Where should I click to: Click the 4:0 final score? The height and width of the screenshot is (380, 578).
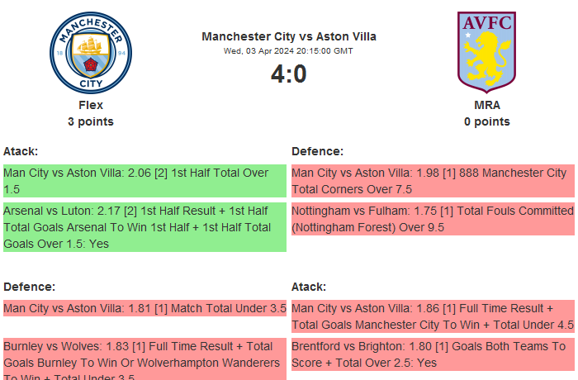[x=289, y=74]
